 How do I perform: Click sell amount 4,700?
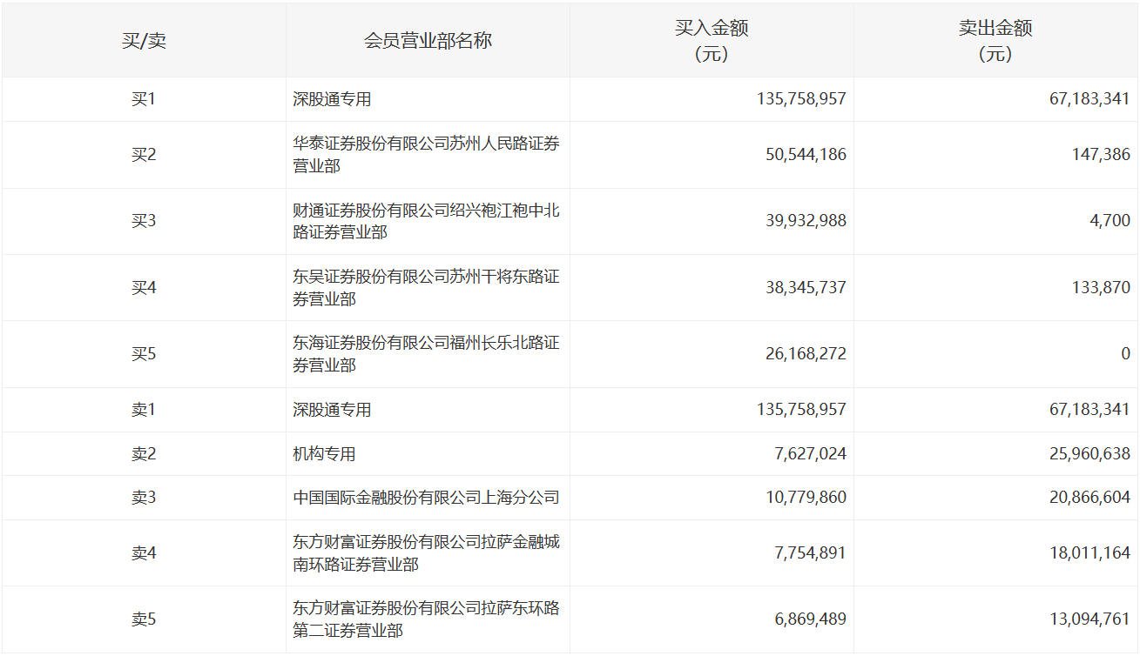click(x=1111, y=221)
